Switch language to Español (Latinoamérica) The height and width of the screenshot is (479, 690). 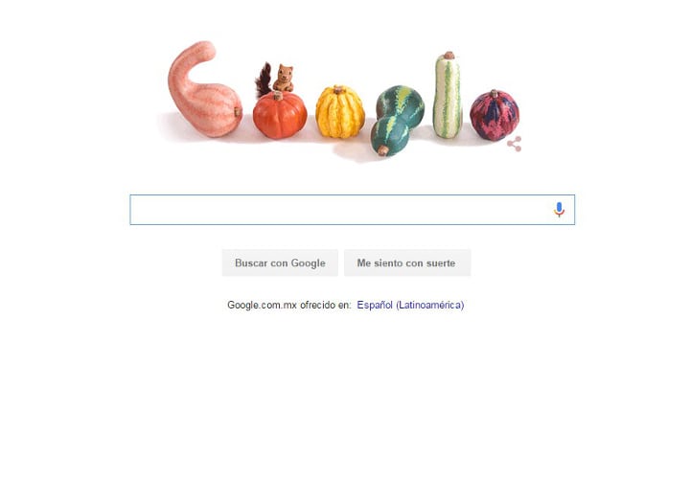410,305
